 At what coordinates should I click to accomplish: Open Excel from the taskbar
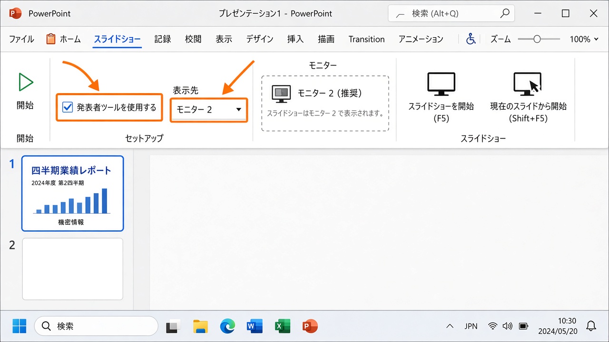click(x=283, y=326)
